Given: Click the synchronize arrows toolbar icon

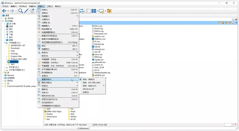Looking at the screenshot, I should pos(82,11).
